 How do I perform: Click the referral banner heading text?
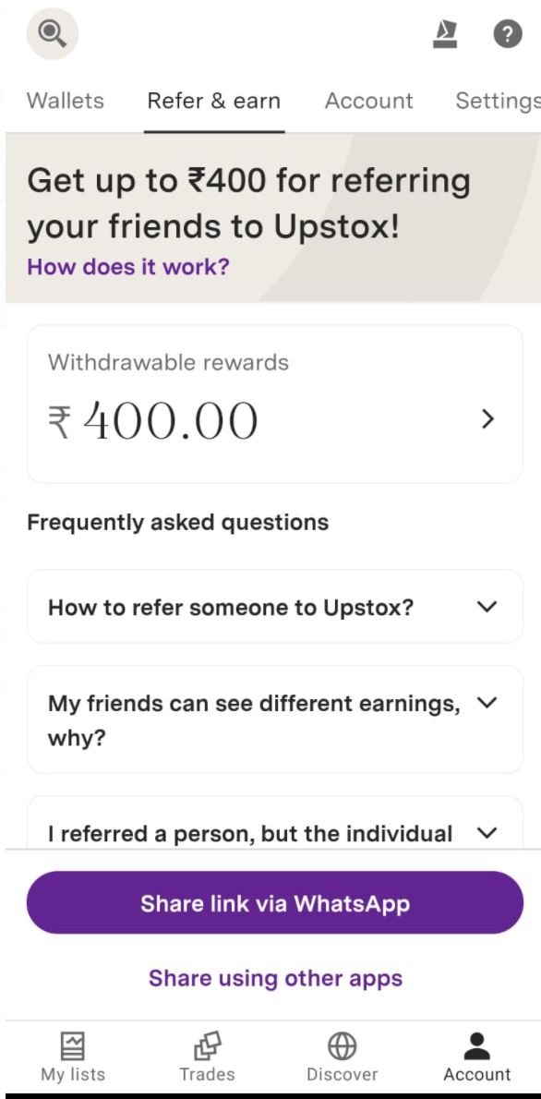pyautogui.click(x=249, y=203)
